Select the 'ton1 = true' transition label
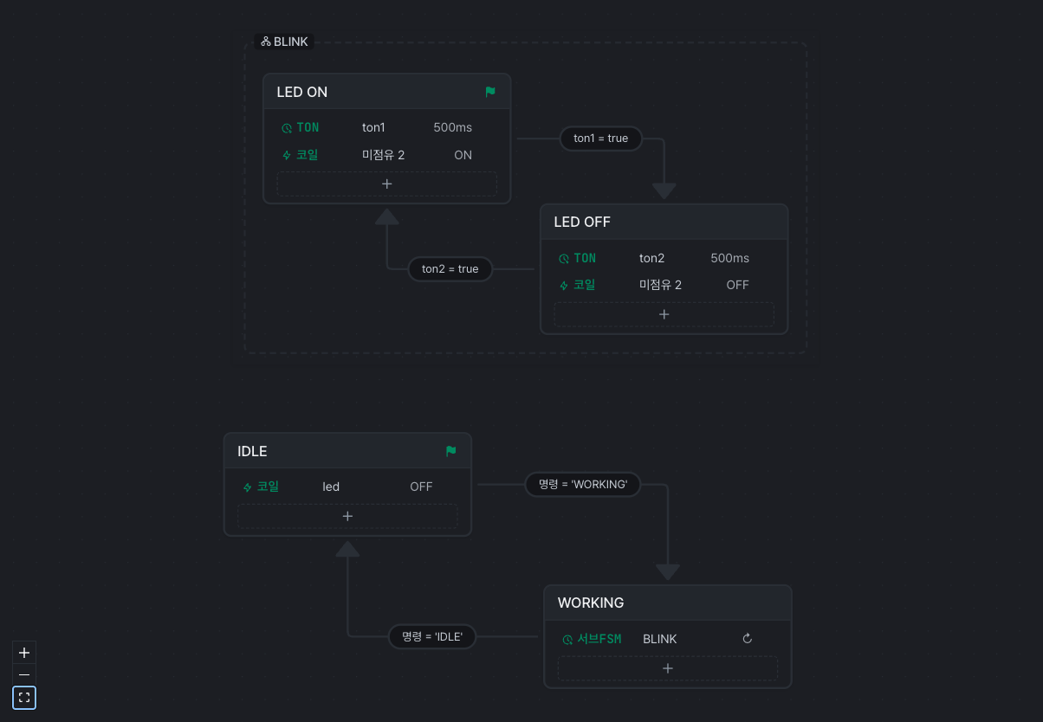Screen dimensions: 1043x722 coord(601,139)
